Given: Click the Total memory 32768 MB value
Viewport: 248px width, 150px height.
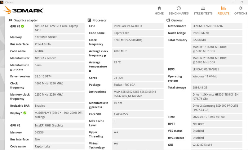Looking at the screenshot, I should coord(216,40).
